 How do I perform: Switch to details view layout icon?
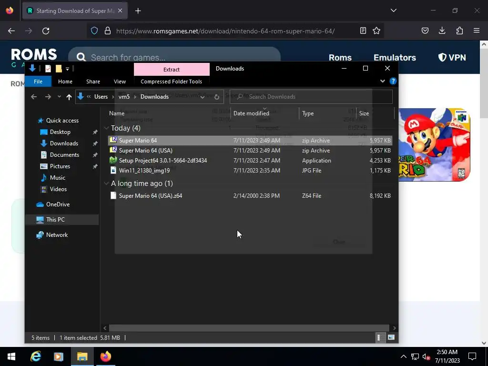tap(379, 337)
